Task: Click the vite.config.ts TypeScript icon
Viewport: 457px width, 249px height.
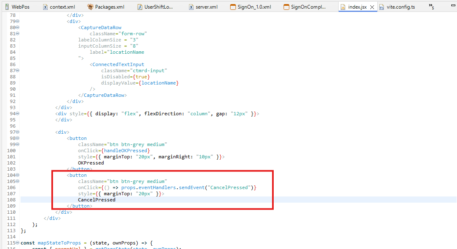Action: click(x=382, y=7)
